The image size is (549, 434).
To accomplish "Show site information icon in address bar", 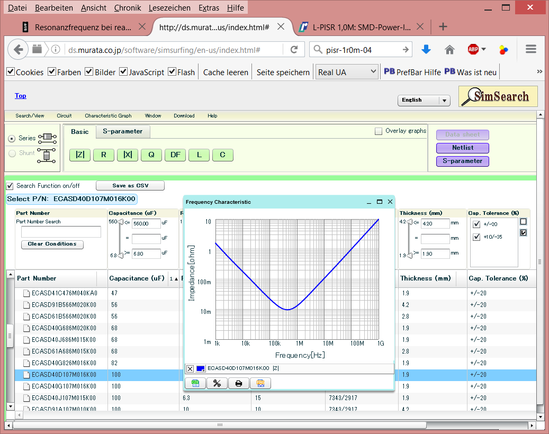I will coord(55,50).
